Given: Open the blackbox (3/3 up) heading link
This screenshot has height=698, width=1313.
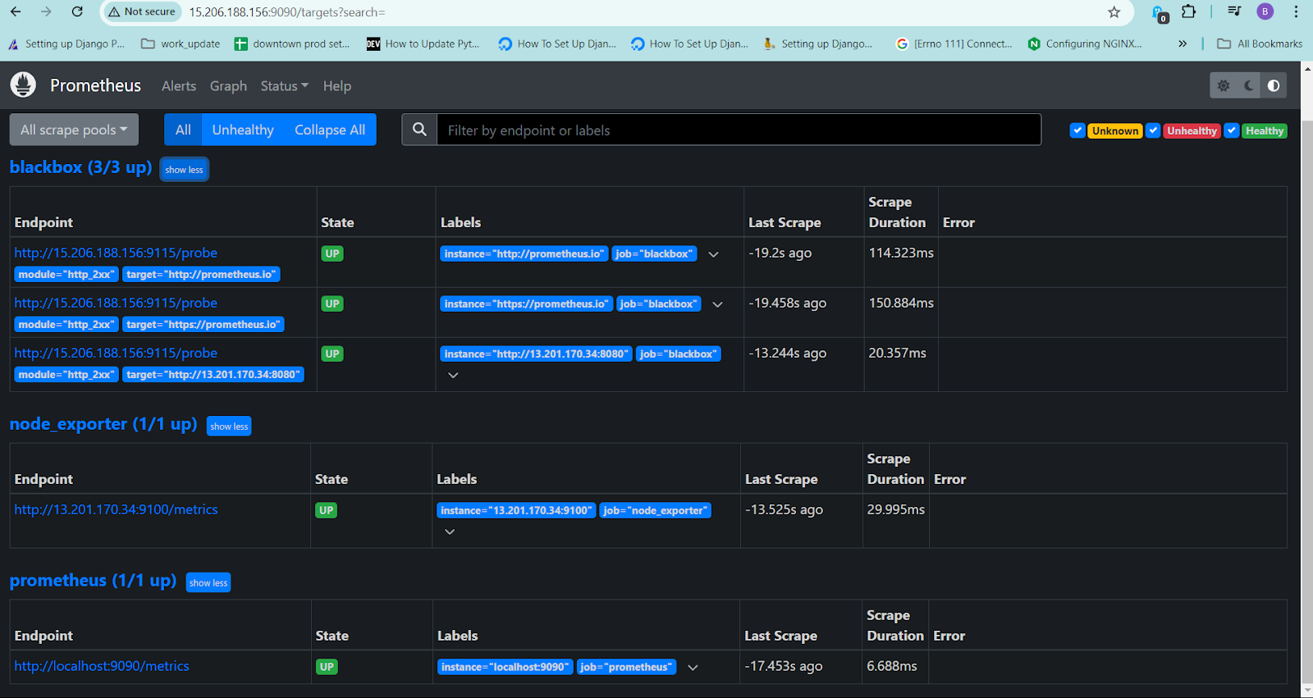Looking at the screenshot, I should coord(80,167).
